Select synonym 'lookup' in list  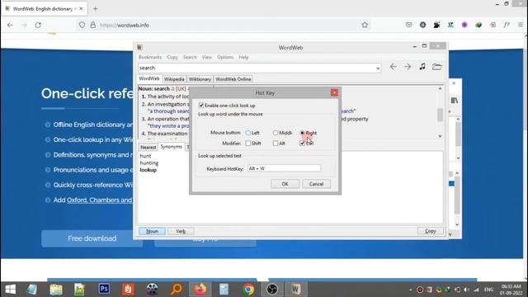148,170
